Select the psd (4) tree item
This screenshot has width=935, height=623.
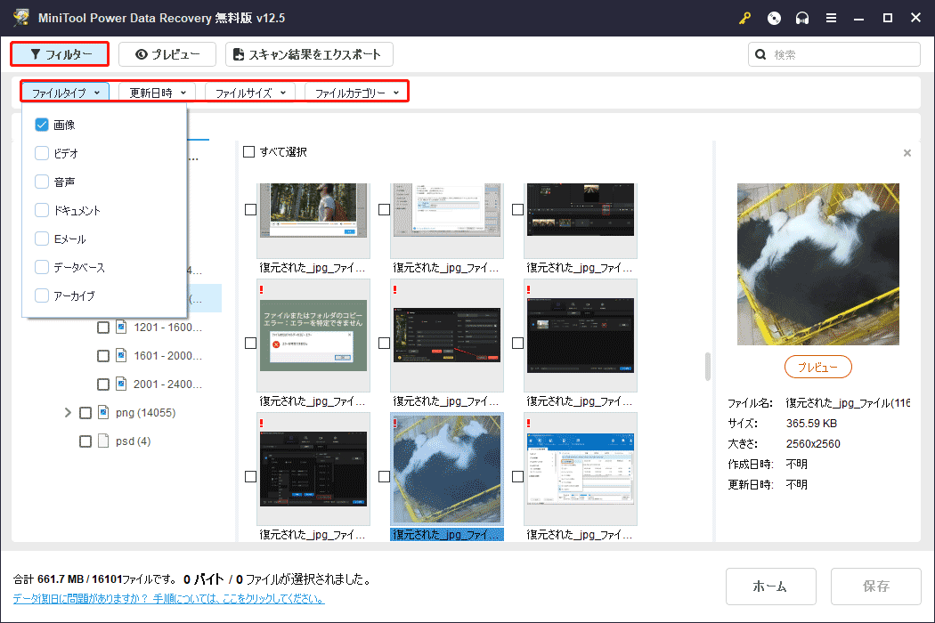(x=133, y=441)
